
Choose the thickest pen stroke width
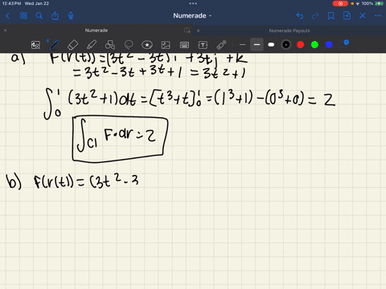[x=271, y=45]
